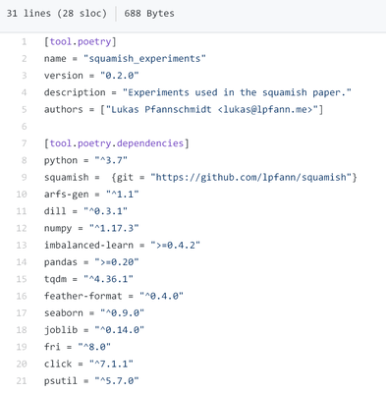This screenshot has height=393, width=386.
Task: Click line number 5
Action: (24, 110)
